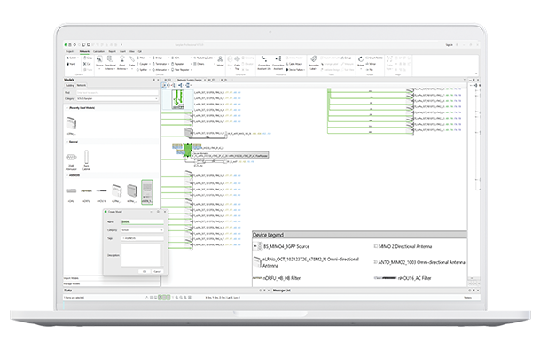Add a Fiber Repeater device
This screenshot has width=540, height=349.
(181, 70)
